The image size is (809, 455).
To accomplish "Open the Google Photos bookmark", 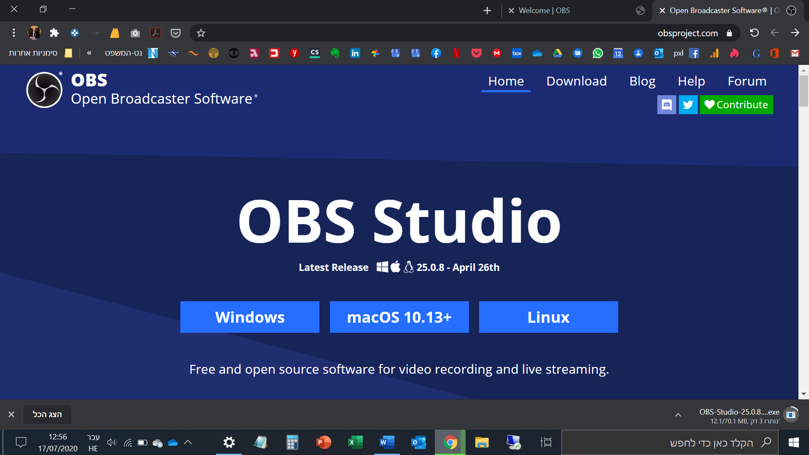I will click(x=375, y=53).
